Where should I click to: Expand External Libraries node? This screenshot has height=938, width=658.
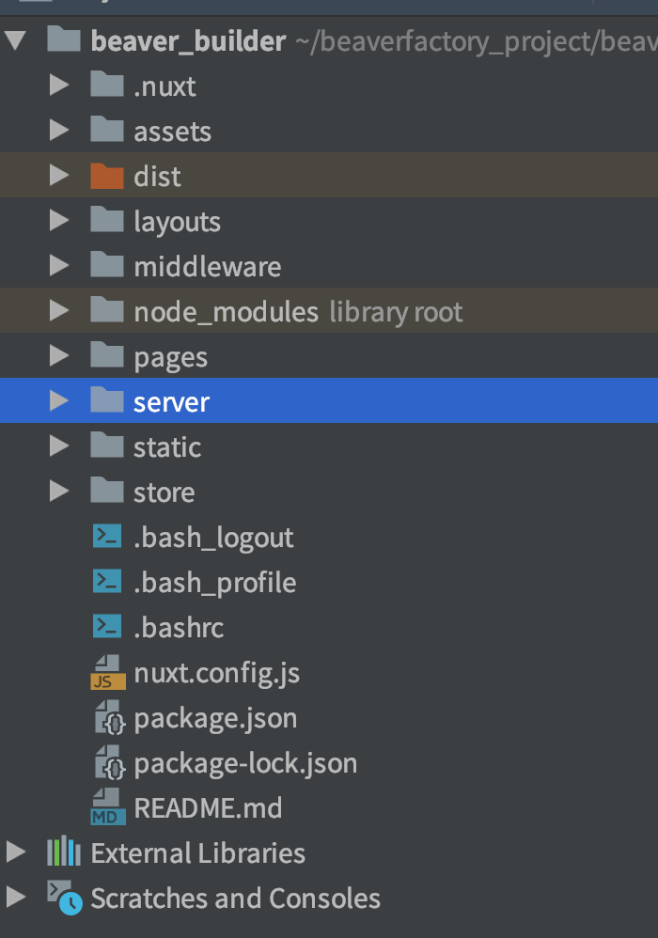[x=16, y=852]
